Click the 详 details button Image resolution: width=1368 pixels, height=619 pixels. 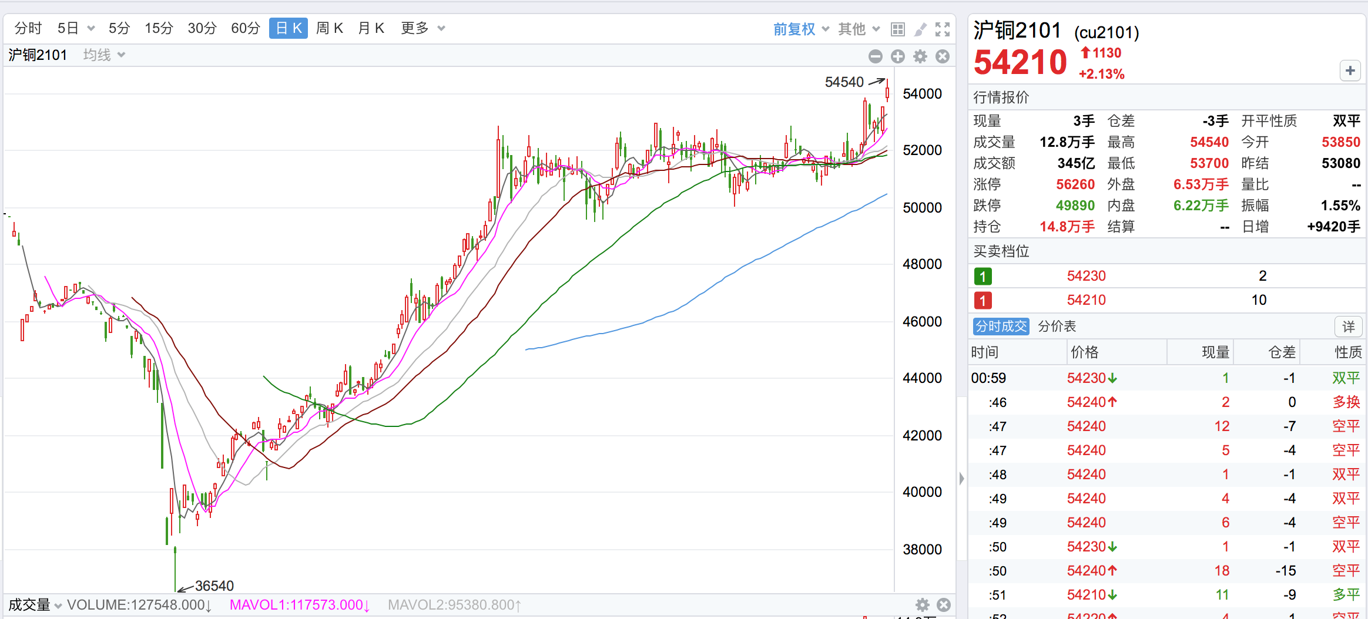[x=1348, y=327]
